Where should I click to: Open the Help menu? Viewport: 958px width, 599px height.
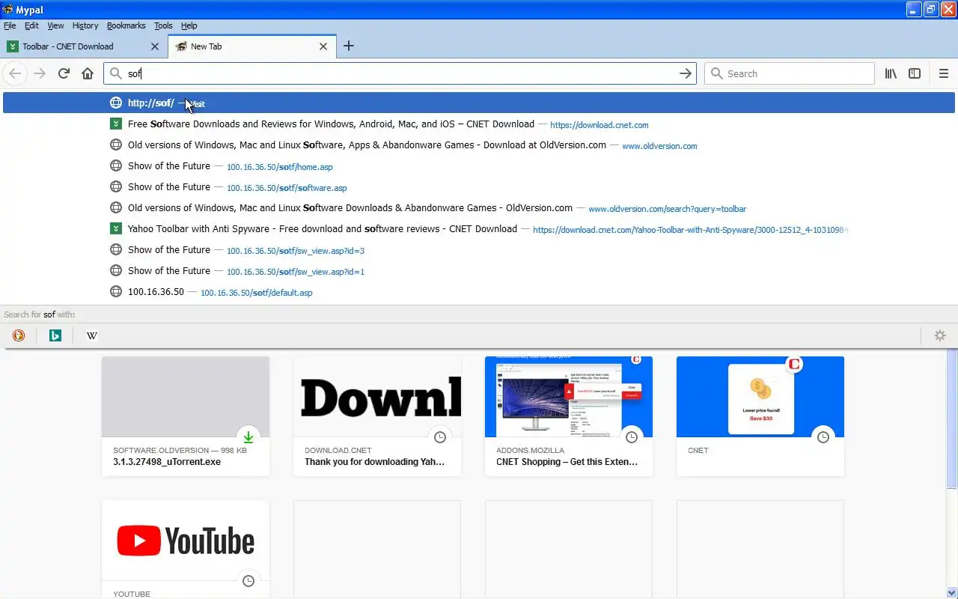pos(189,25)
